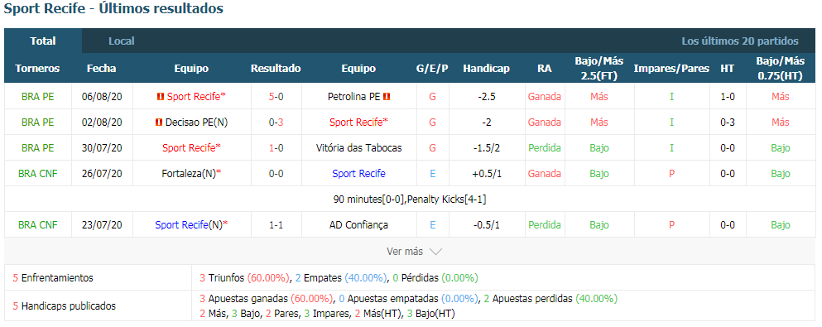Open BRA CNF tournament on 26/07/20 row
822x327 pixels.
(x=38, y=174)
